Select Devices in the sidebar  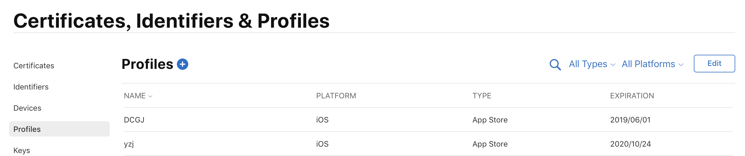tap(27, 108)
